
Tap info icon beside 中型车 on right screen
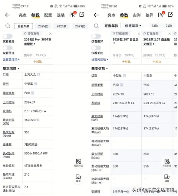coord(124,75)
